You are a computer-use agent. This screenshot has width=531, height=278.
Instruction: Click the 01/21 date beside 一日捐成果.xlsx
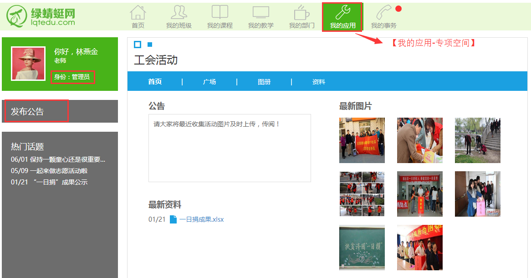pos(157,219)
